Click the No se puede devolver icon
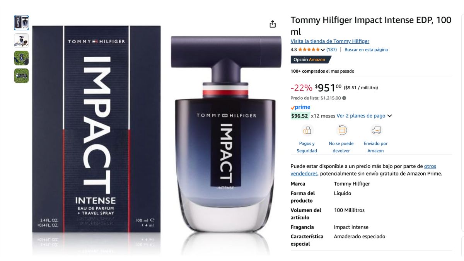The width and height of the screenshot is (464, 261). click(341, 130)
